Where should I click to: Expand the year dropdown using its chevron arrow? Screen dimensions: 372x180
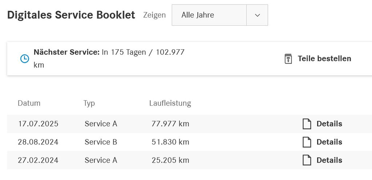[x=257, y=15]
